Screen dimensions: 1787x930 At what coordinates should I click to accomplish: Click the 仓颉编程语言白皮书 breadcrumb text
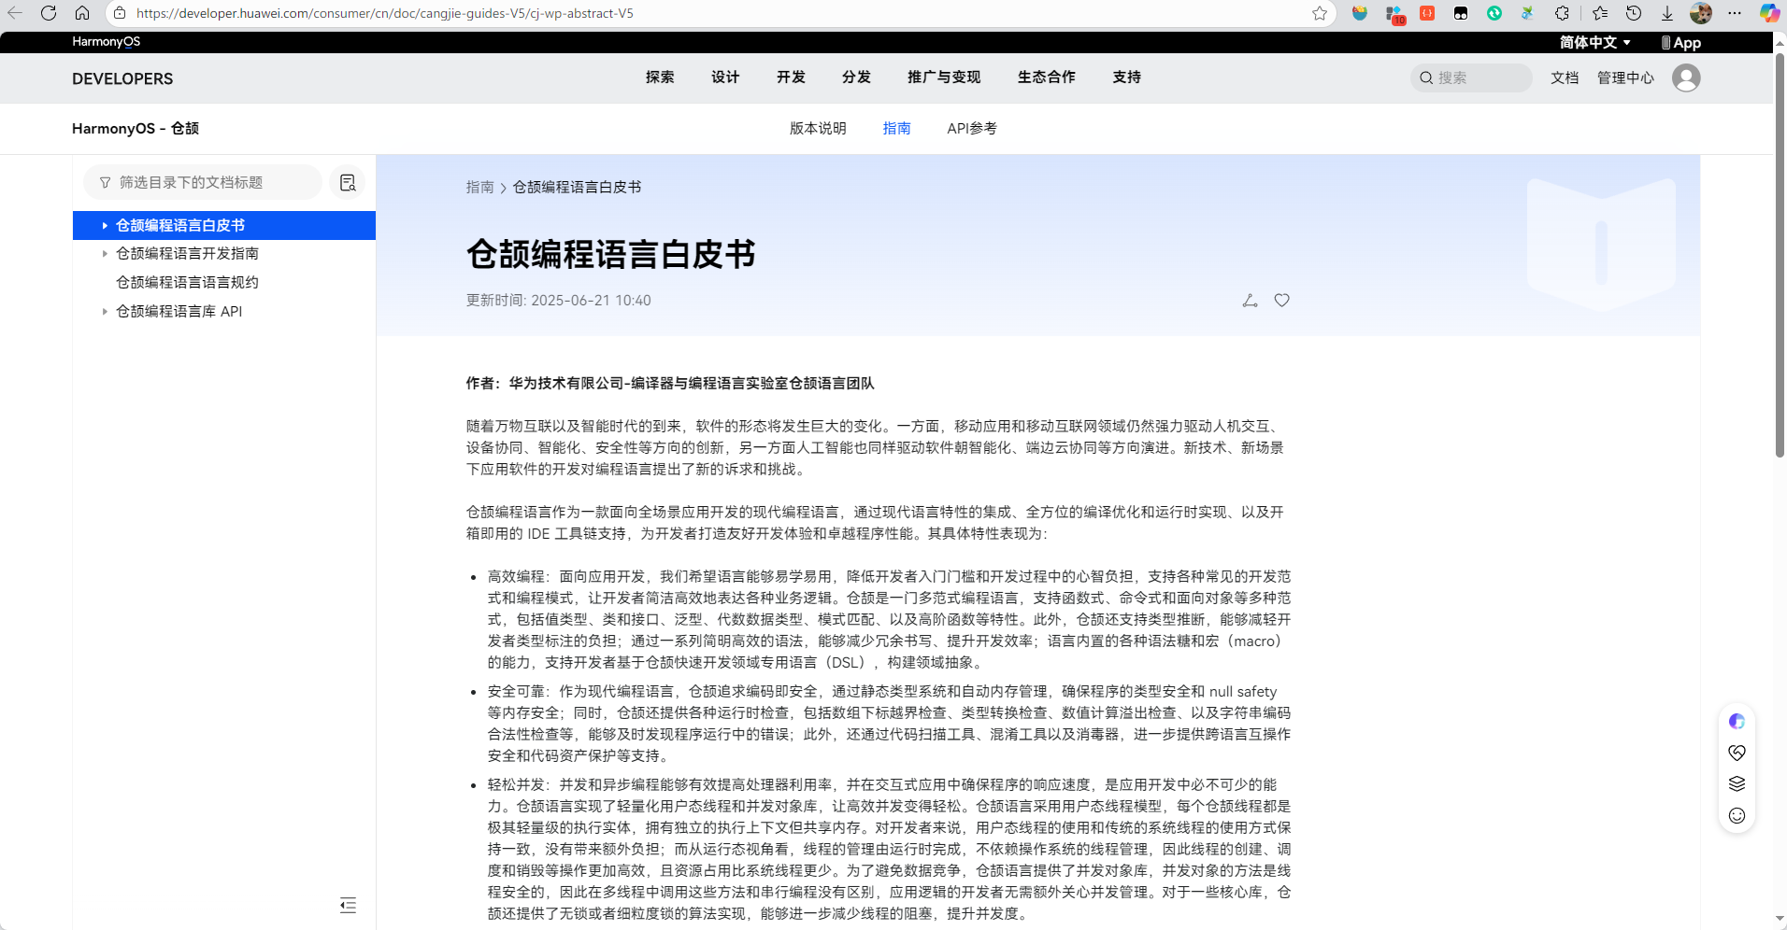(577, 188)
